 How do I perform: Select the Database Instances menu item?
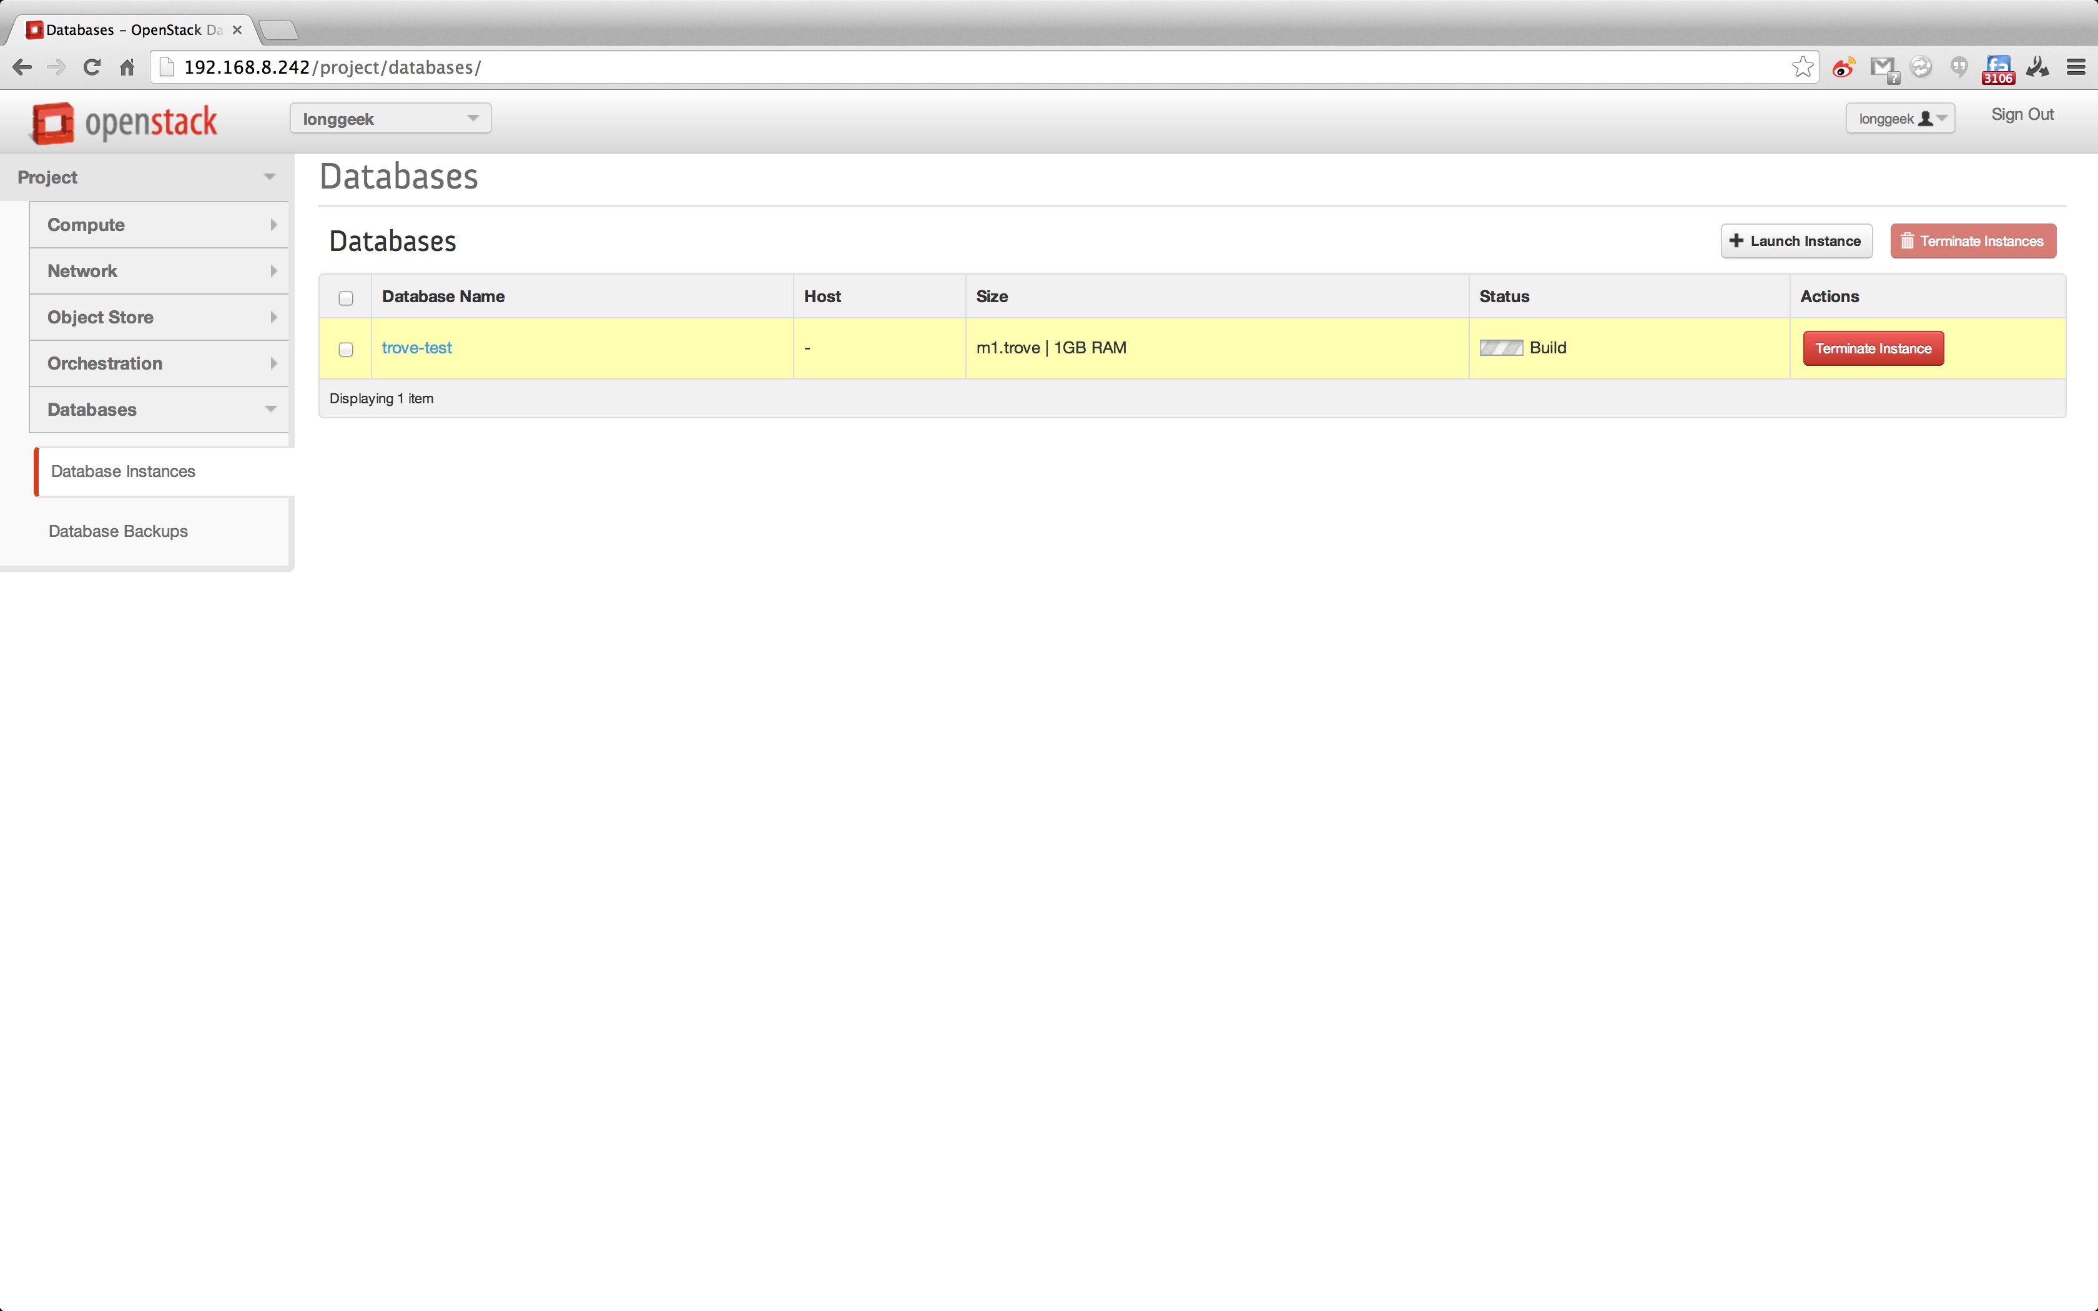coord(122,469)
